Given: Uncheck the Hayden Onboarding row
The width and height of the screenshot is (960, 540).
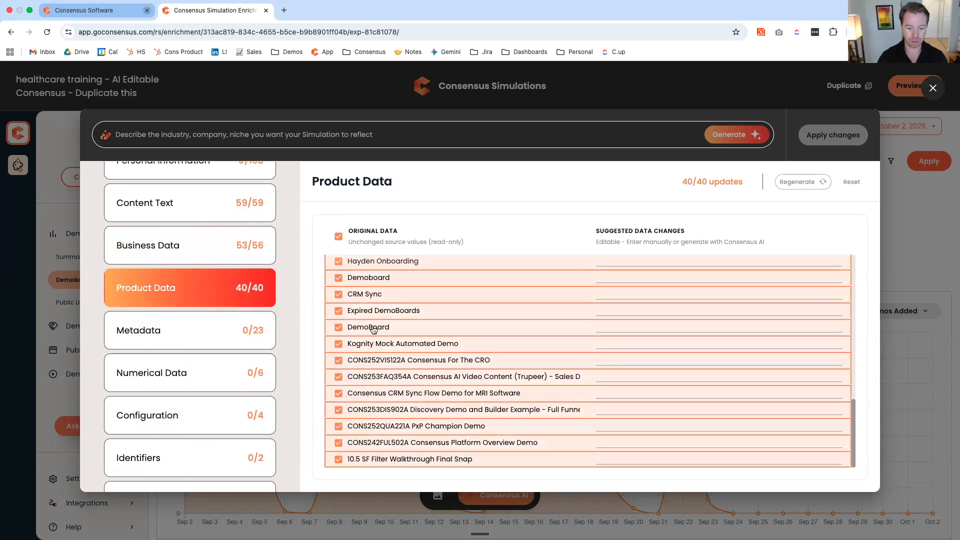Looking at the screenshot, I should pos(338,261).
